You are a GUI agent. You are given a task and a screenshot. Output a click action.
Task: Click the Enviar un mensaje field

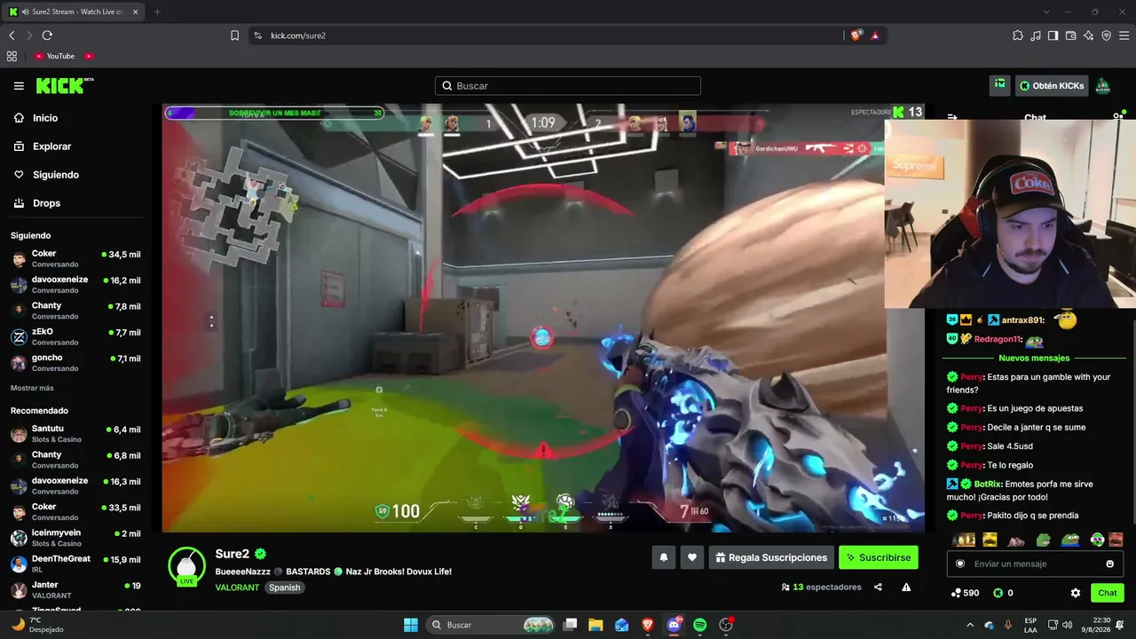[x=1035, y=564]
